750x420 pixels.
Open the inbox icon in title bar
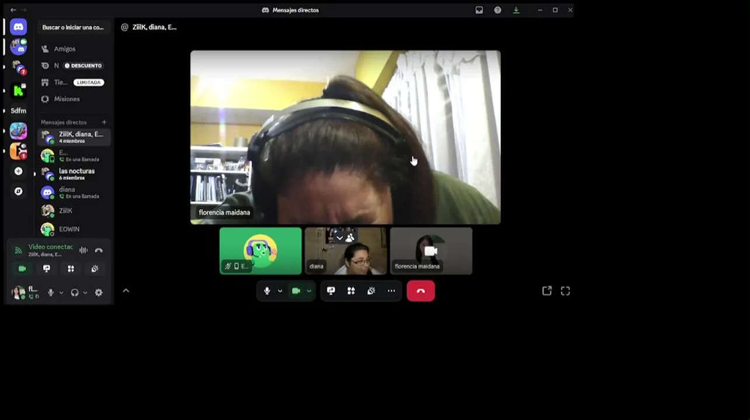pyautogui.click(x=479, y=10)
